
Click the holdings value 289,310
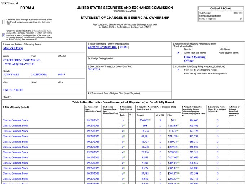pos(194,142)
